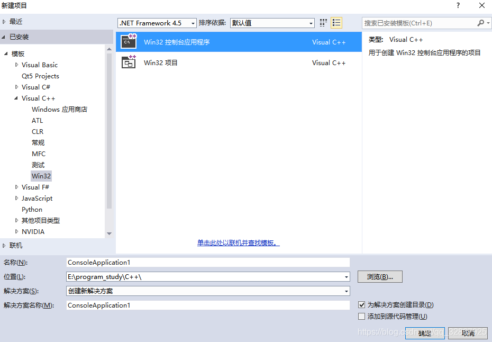Open the search box options arrow
The height and width of the screenshot is (342, 492).
[488, 23]
